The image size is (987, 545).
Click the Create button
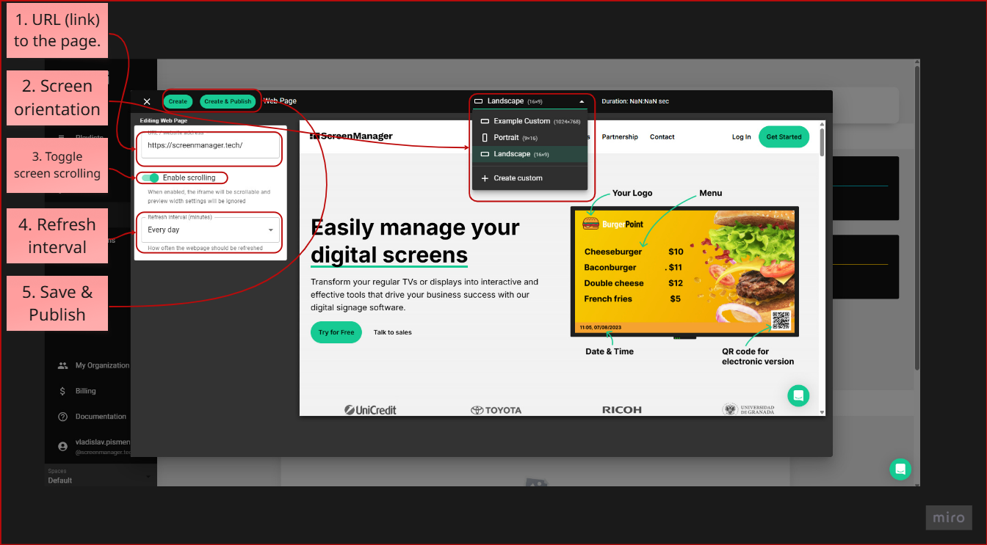pos(178,100)
